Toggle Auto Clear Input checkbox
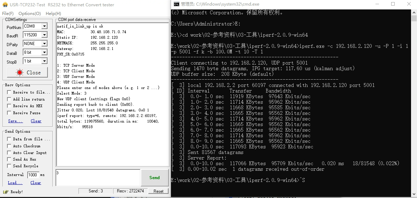417x198 pixels. pyautogui.click(x=9, y=153)
